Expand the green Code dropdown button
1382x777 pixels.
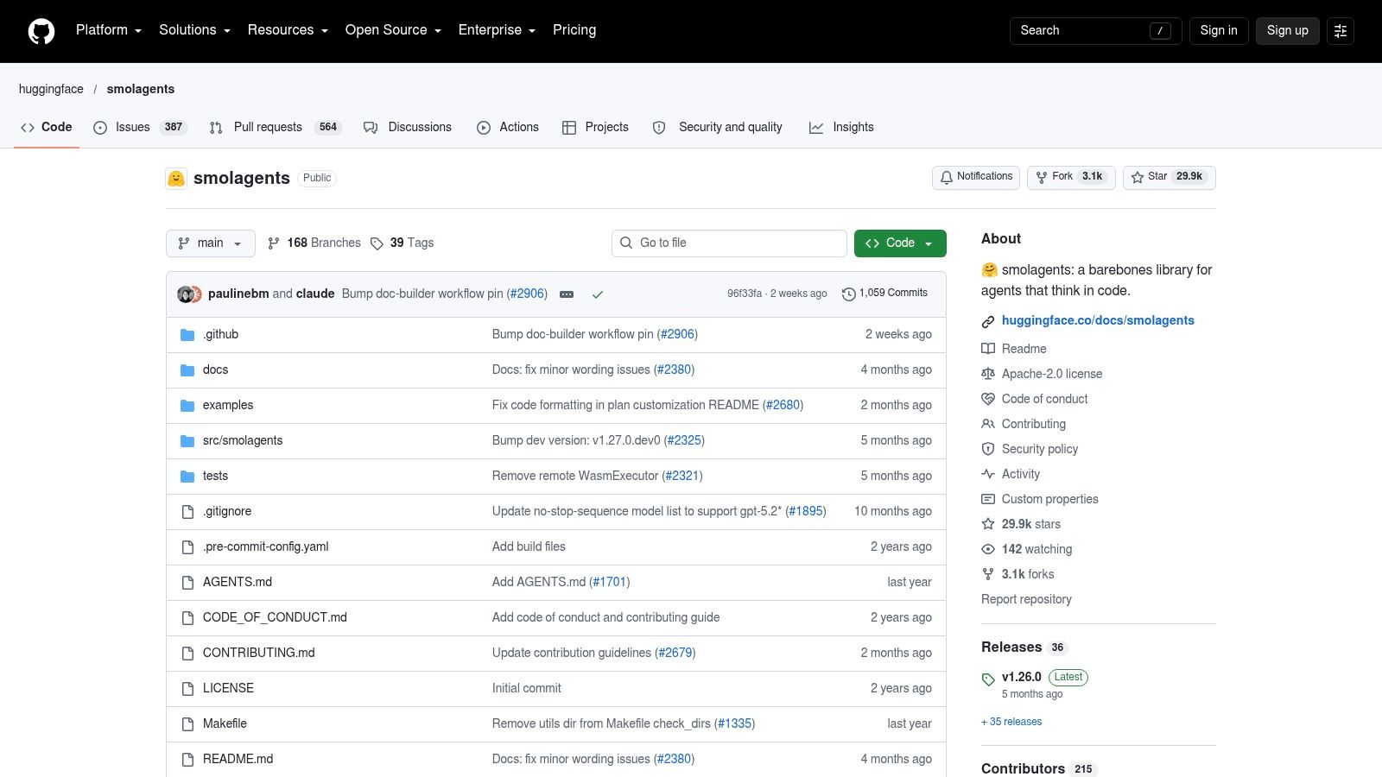click(900, 243)
